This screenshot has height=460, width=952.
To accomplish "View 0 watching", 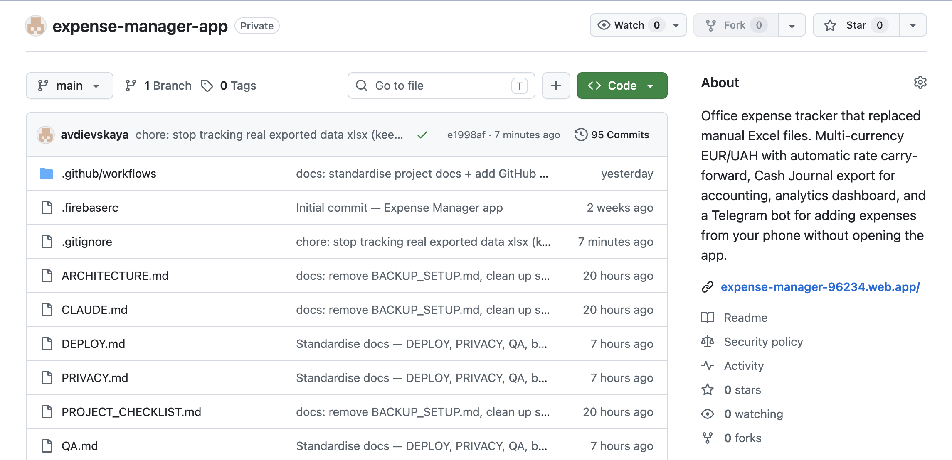I will (753, 414).
